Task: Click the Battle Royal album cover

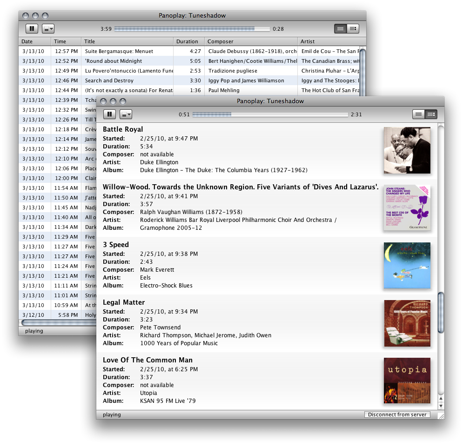Action: pos(407,150)
